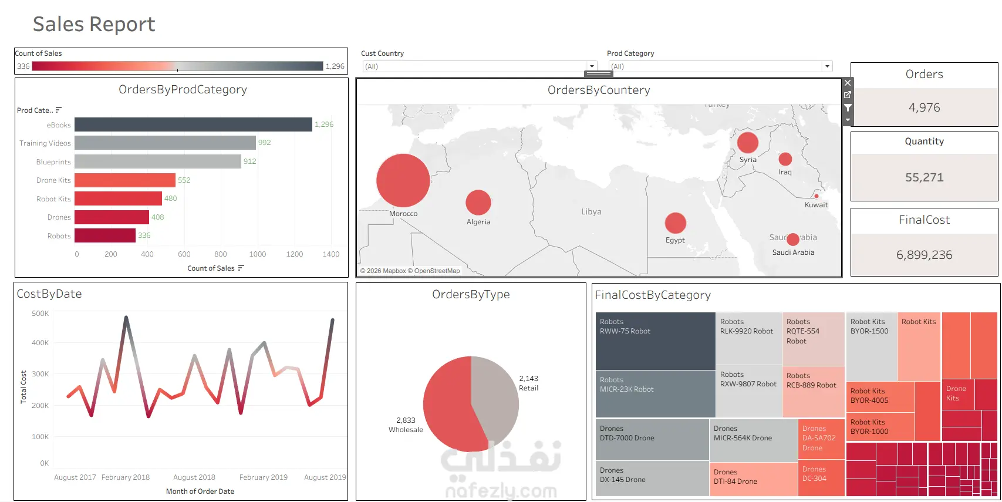Viewport: 1002px width, 502px height.
Task: Click the Go to Sheet icon on map
Action: (x=848, y=95)
